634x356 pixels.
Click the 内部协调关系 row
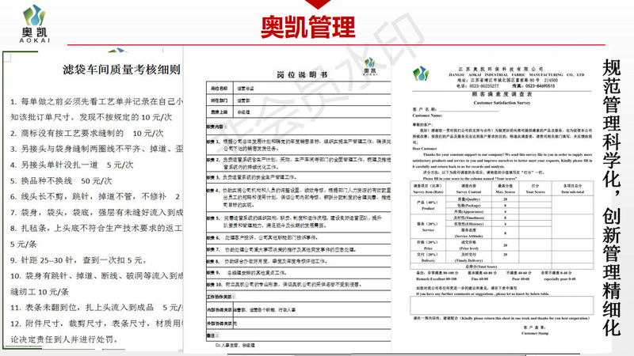click(299, 310)
